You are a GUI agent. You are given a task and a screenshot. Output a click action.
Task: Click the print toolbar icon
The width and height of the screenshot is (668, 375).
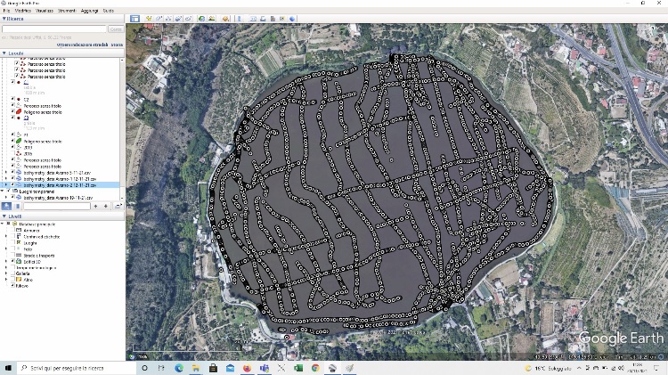point(264,19)
